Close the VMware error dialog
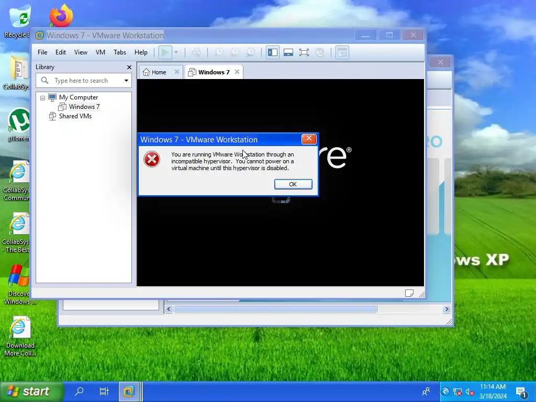 [x=309, y=138]
